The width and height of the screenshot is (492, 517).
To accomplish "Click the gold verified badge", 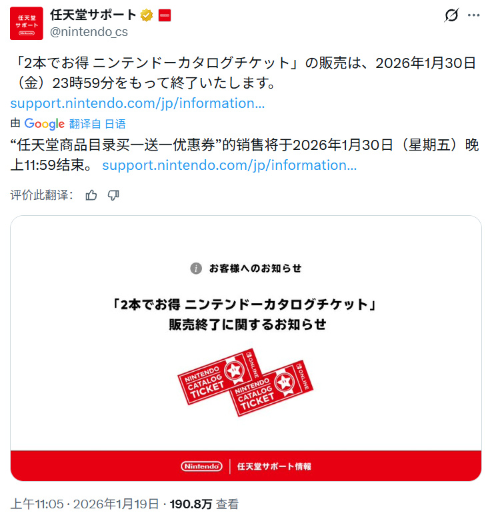I will 147,15.
